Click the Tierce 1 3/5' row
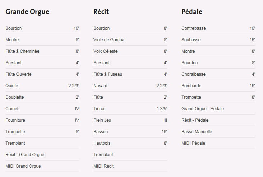 130,109
